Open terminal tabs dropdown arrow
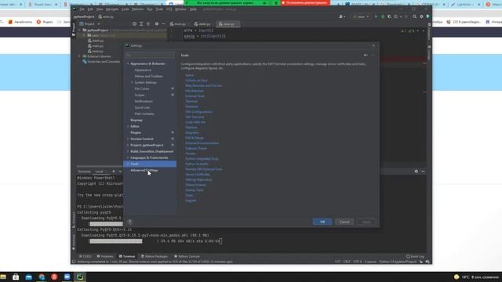This screenshot has height=282, width=502. (x=120, y=172)
